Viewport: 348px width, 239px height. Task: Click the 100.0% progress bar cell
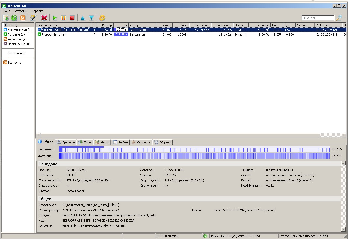pos(121,34)
